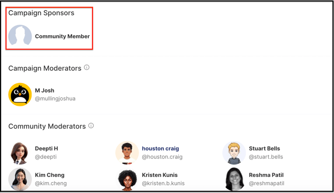Open the Kim Cheng name link
Screen dimensions: 334x193
50,175
